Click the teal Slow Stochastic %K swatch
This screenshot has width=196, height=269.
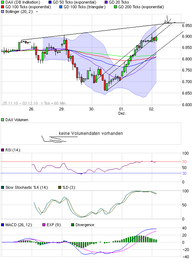(x=3, y=187)
